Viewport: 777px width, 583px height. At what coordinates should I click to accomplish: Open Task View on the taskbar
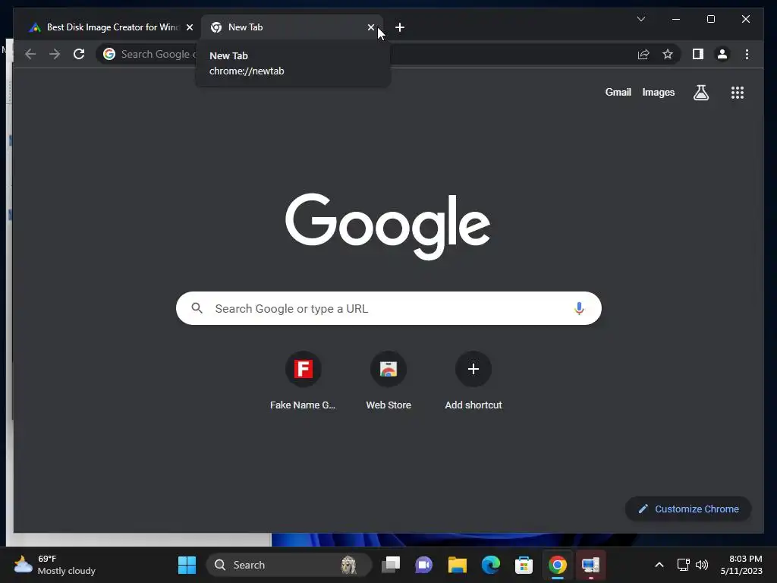point(391,565)
